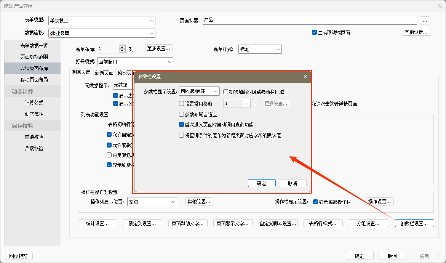Close the 参数栏设置 dialog
The image size is (446, 263).
click(305, 77)
